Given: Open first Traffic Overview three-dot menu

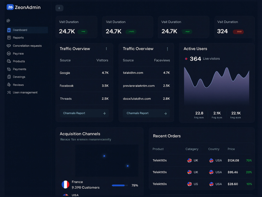Looking at the screenshot, I should [x=106, y=49].
